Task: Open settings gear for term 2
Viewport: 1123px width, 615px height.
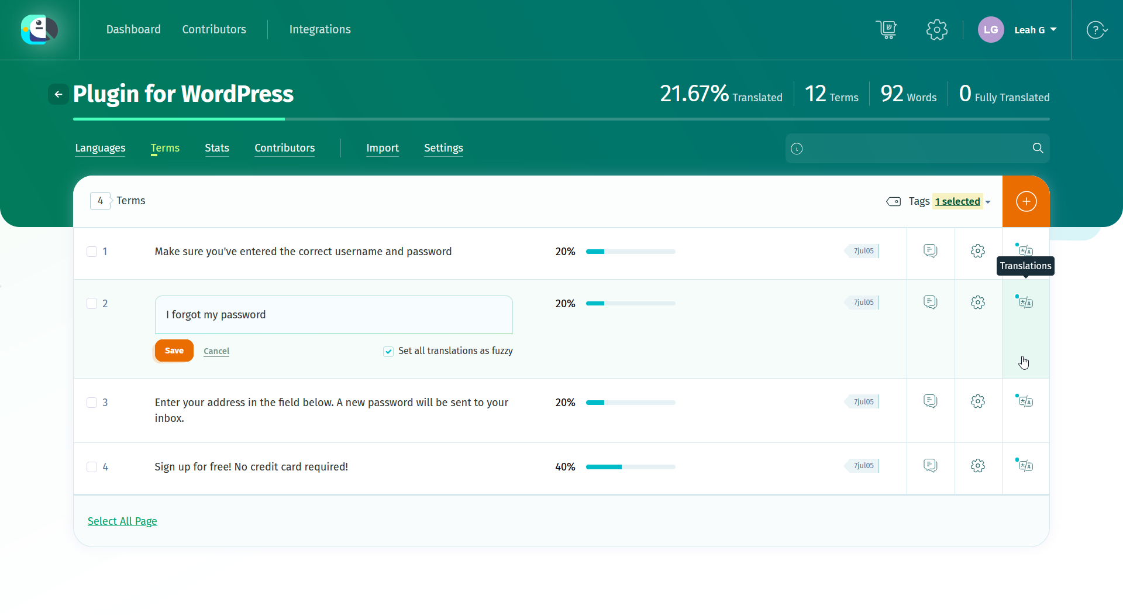Action: [978, 303]
